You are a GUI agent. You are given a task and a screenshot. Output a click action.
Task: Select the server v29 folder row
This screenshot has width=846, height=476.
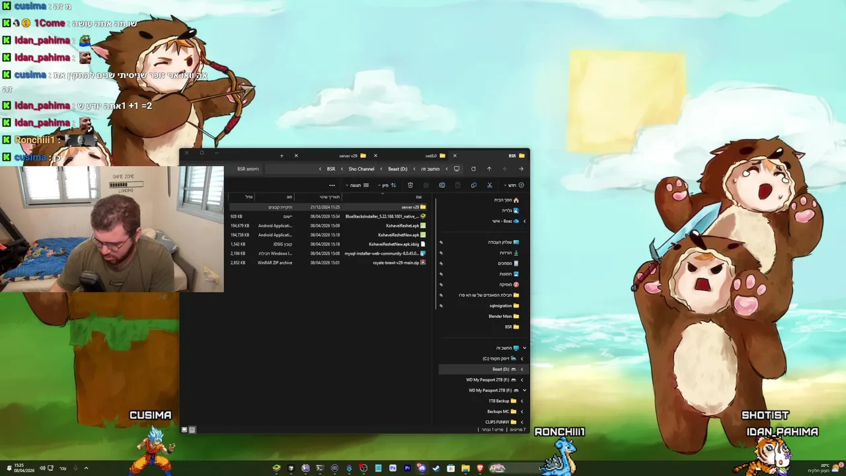tap(328, 207)
